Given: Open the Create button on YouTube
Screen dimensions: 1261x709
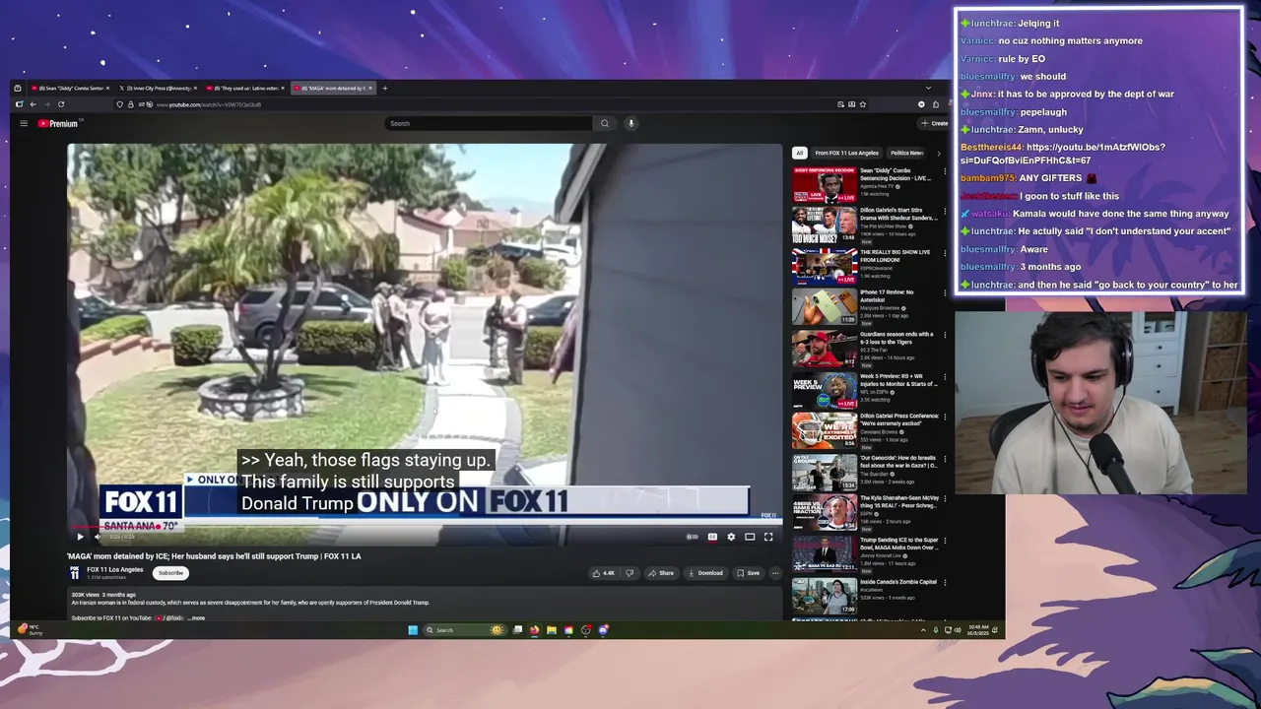Looking at the screenshot, I should pos(934,123).
